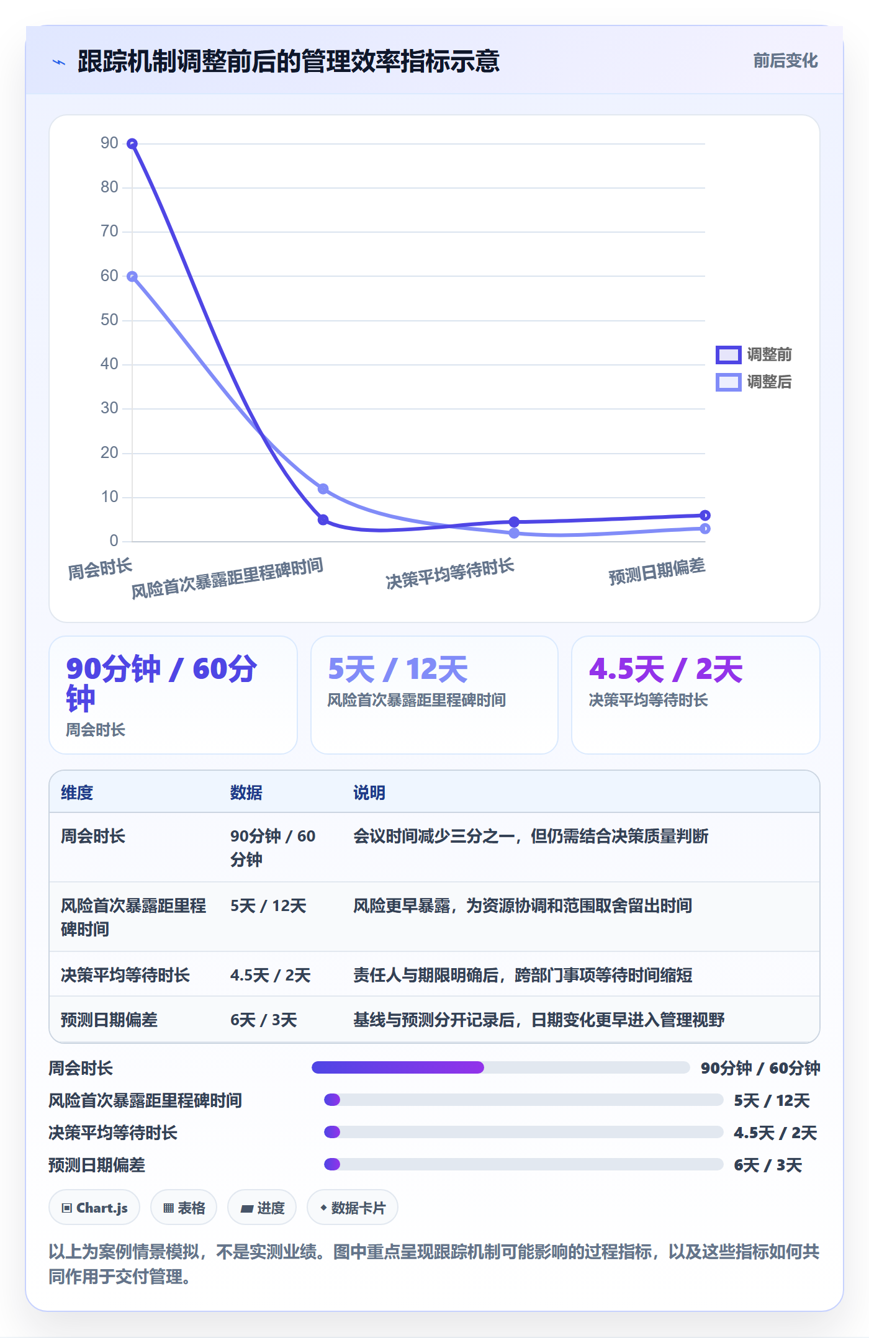
Task: Click the description starting 风险更早暴露
Action: 523,905
